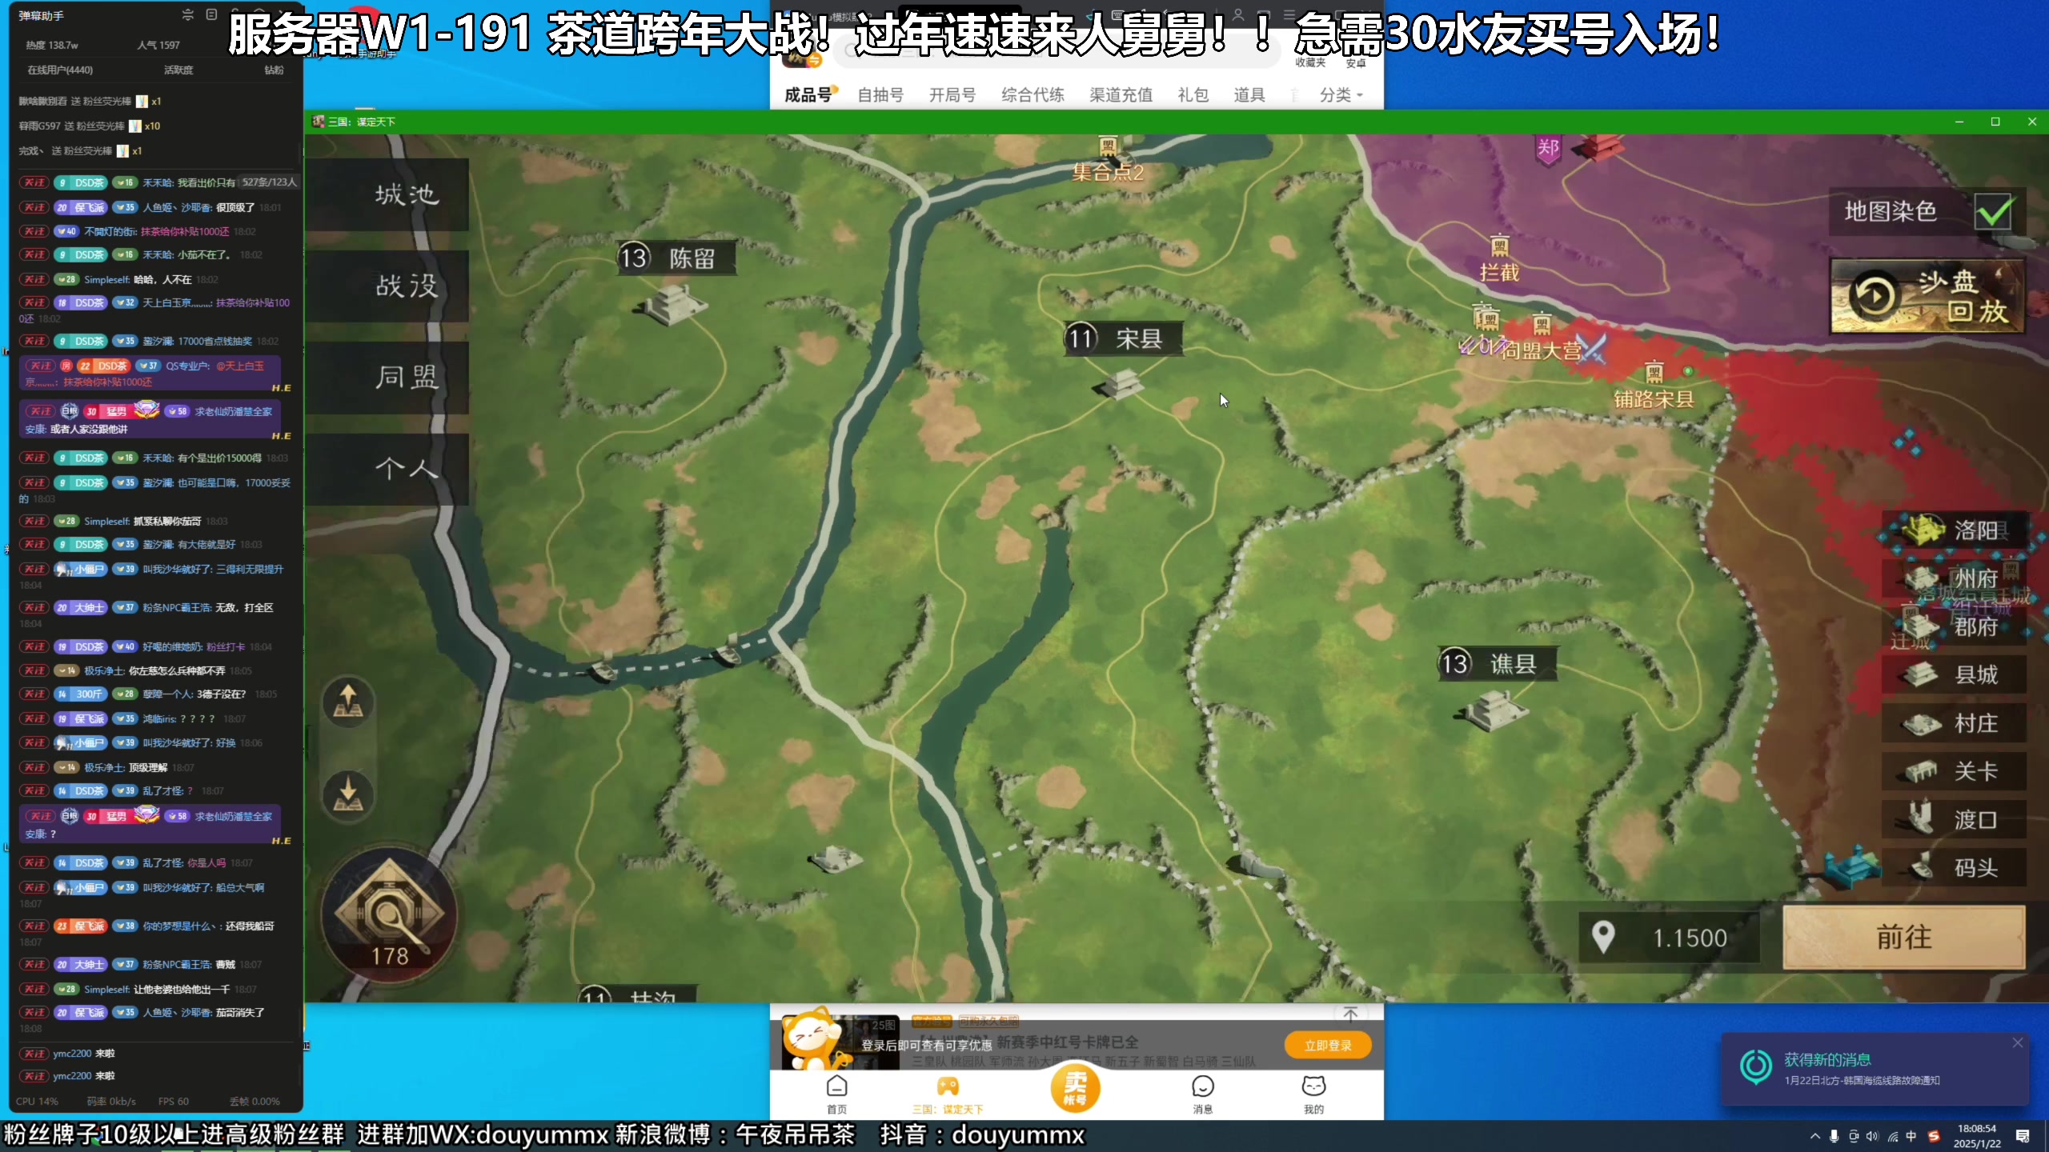Filter map by 渡口 icon
This screenshot has width=2049, height=1152.
[x=1955, y=819]
